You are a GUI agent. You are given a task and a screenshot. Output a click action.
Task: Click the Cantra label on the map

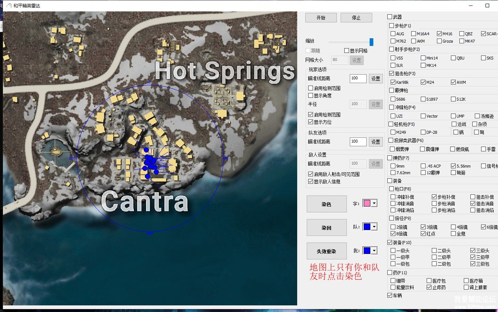144,201
